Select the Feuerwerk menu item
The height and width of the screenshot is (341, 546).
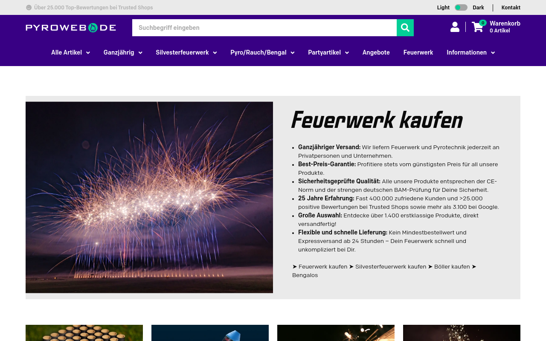coord(418,52)
